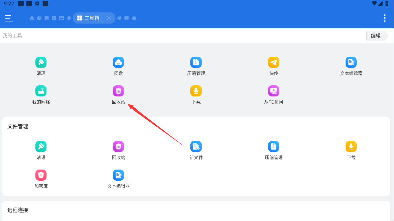Open the 文本编辑器 text editor icon

(351, 62)
